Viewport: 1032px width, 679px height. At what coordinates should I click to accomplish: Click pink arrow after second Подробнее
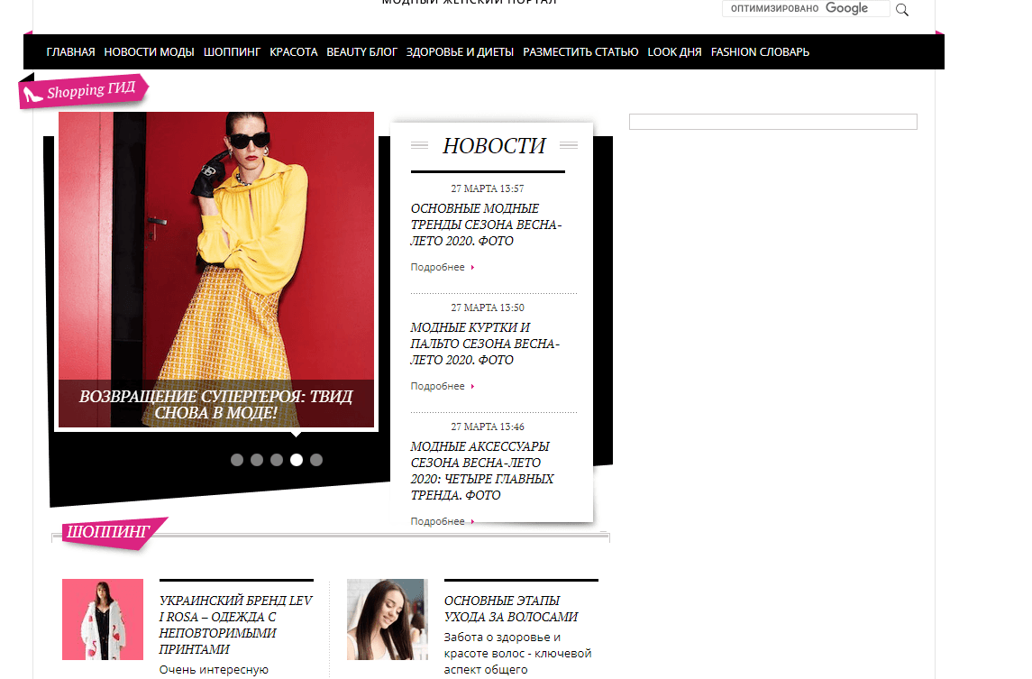pos(472,387)
